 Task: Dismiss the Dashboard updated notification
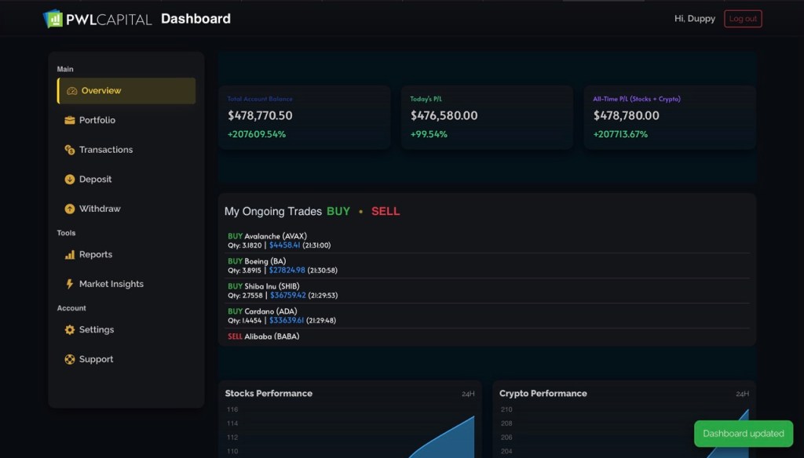(743, 434)
